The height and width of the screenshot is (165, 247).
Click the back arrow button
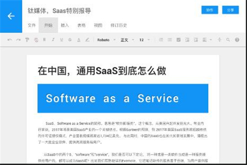coord(11,16)
